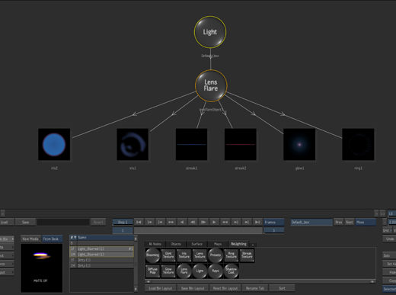The width and height of the screenshot is (396, 295).
Task: Add a Diffuse Map node from bin
Action: [x=152, y=271]
